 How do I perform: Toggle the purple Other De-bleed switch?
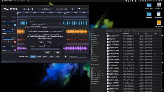(15, 50)
